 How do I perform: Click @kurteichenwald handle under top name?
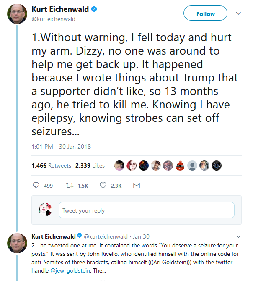(x=54, y=19)
